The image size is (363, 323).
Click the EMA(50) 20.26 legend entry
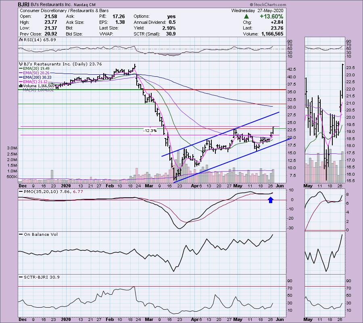[x=36, y=73]
